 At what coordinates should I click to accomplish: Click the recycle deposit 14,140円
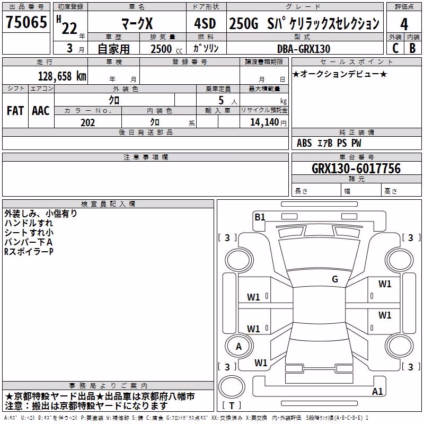tap(268, 122)
